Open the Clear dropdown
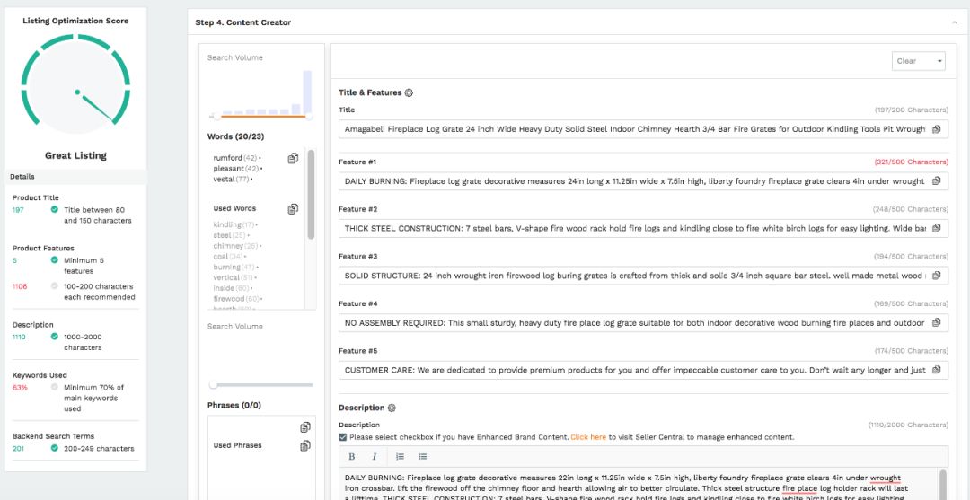This screenshot has width=970, height=500. pos(918,61)
